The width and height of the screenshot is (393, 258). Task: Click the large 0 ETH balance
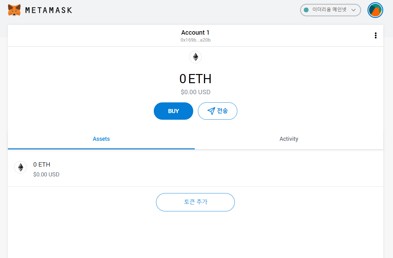coord(195,79)
